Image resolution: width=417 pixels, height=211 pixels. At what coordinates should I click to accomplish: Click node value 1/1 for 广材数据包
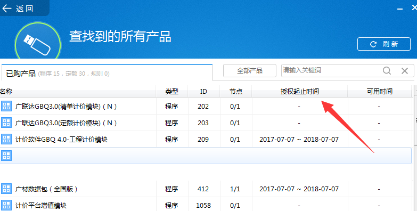[235, 189]
